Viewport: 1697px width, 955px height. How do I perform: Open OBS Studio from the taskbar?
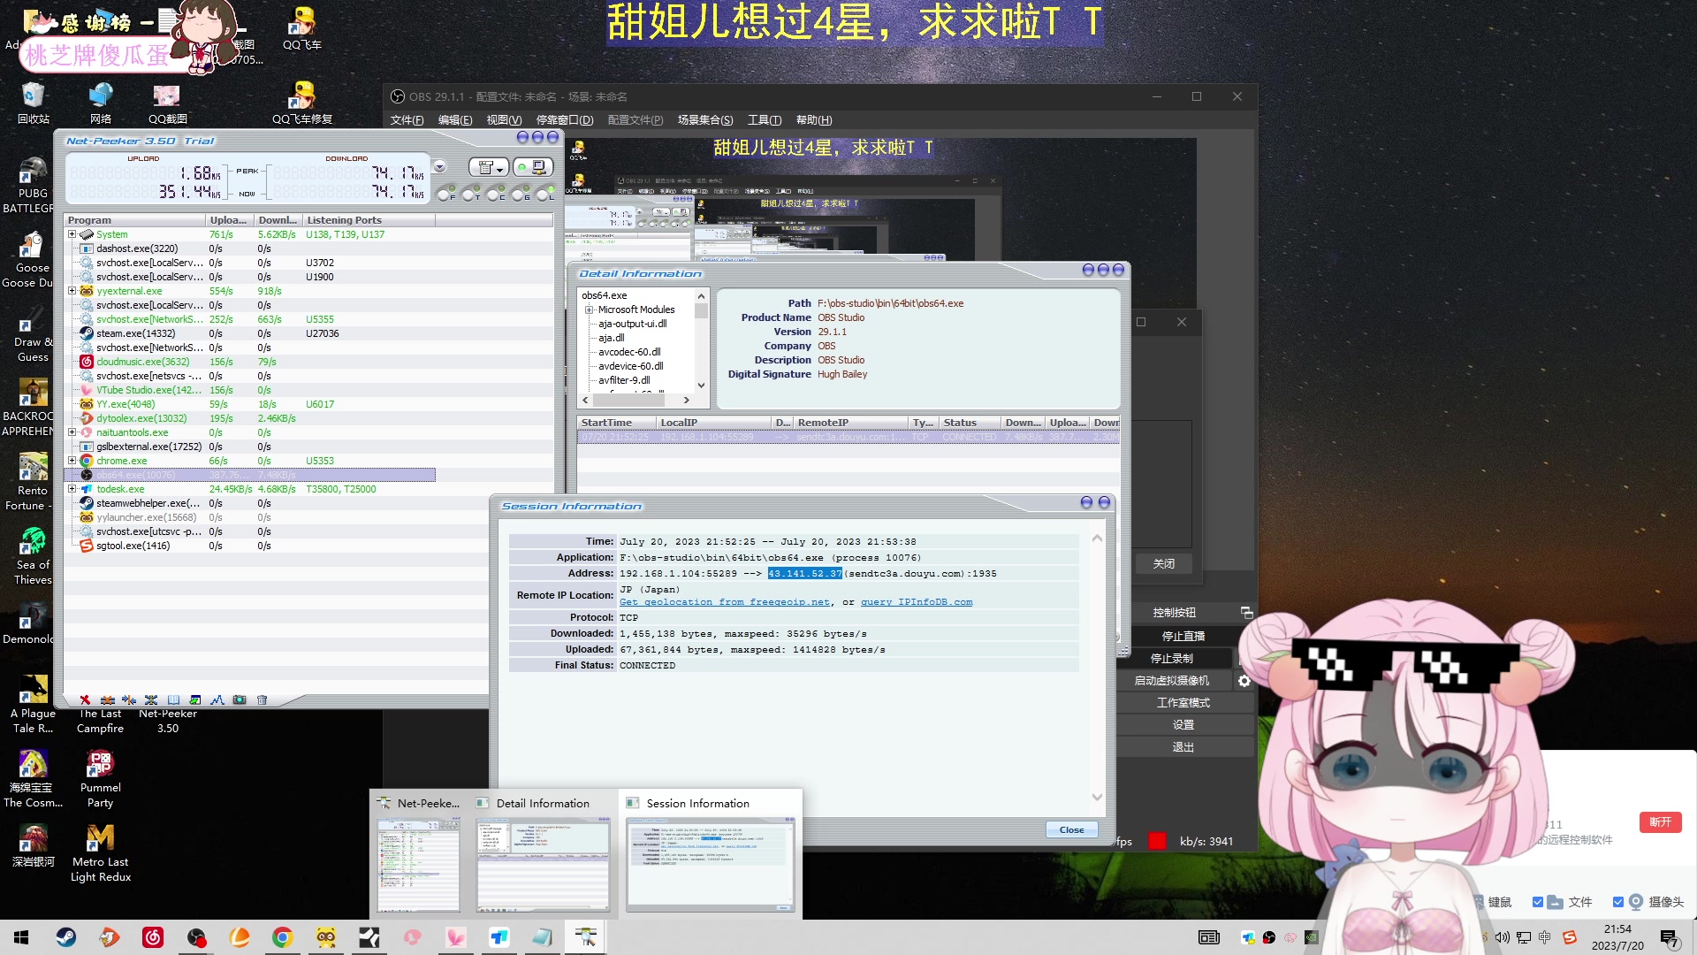click(195, 937)
